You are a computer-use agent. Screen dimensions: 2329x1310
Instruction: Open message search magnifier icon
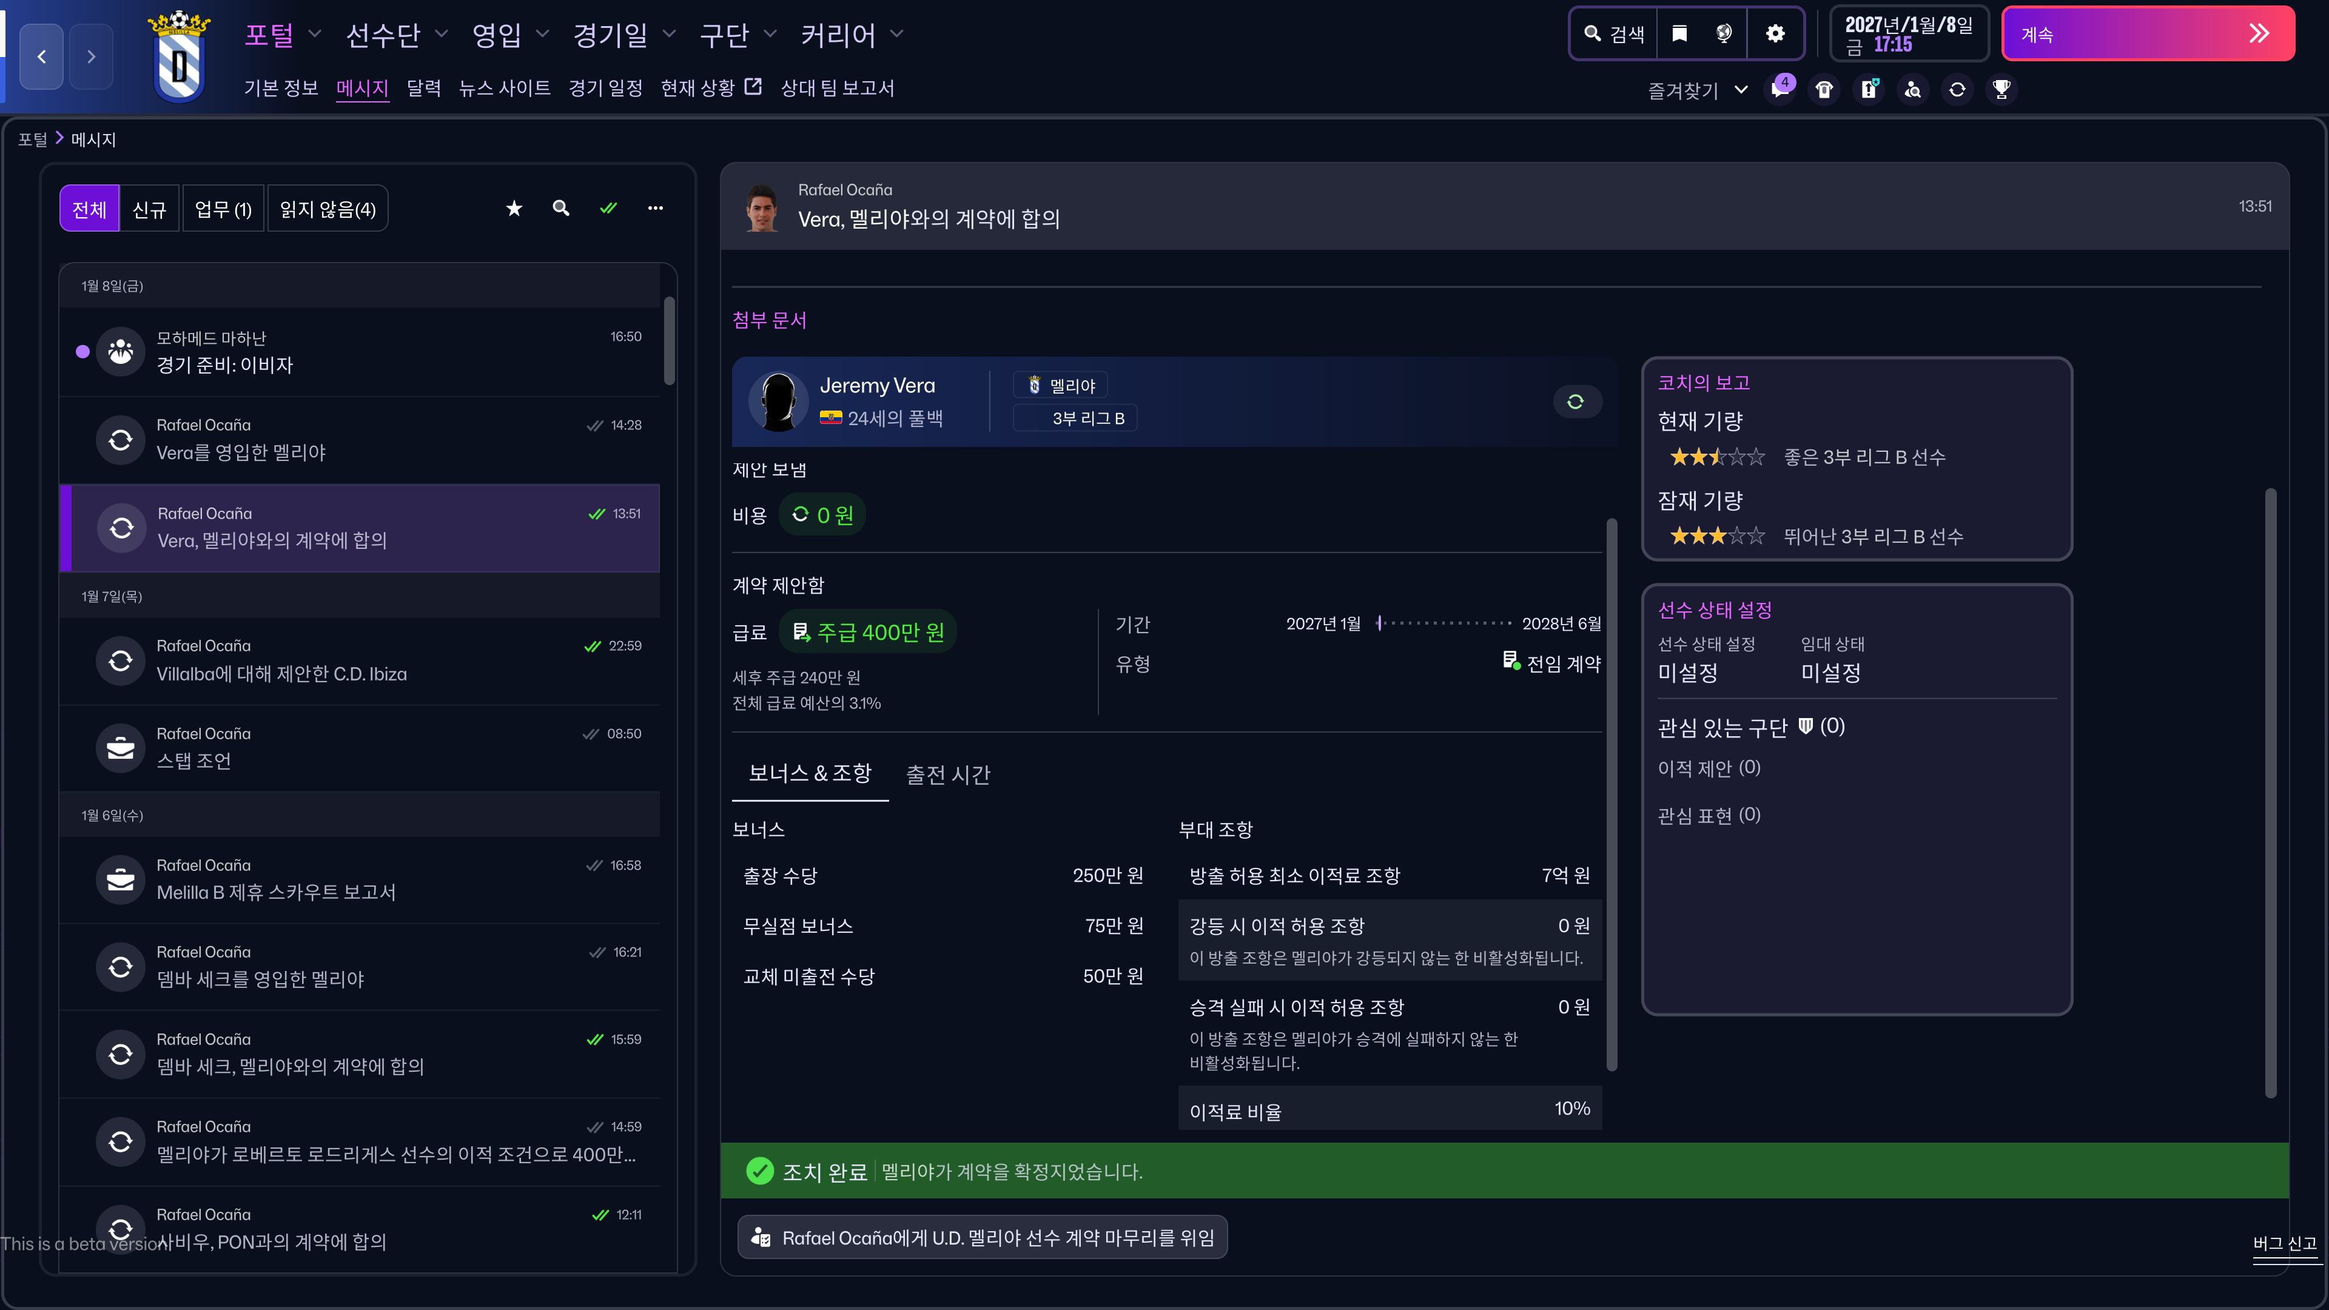(560, 209)
